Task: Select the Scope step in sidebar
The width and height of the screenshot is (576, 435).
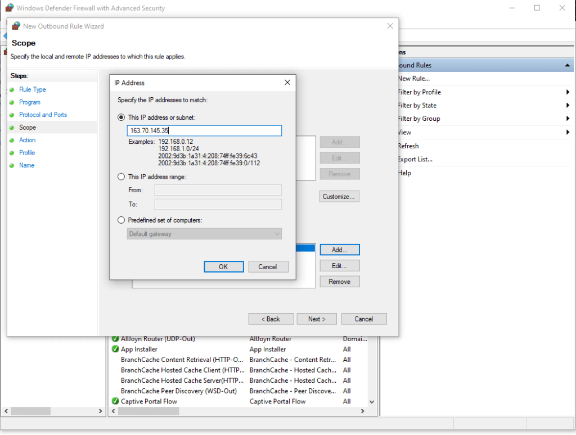Action: [x=28, y=128]
